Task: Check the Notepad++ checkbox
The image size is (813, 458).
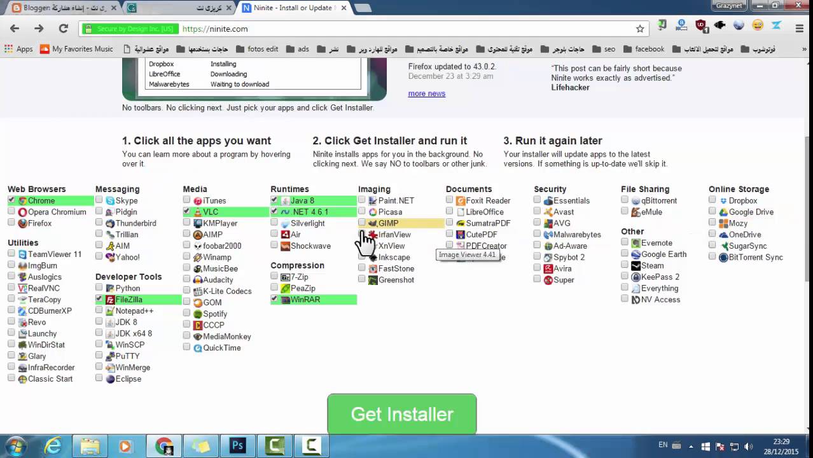Action: point(99,310)
